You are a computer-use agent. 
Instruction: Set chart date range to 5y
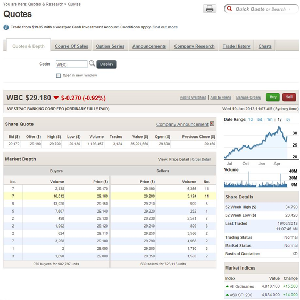[288, 119]
